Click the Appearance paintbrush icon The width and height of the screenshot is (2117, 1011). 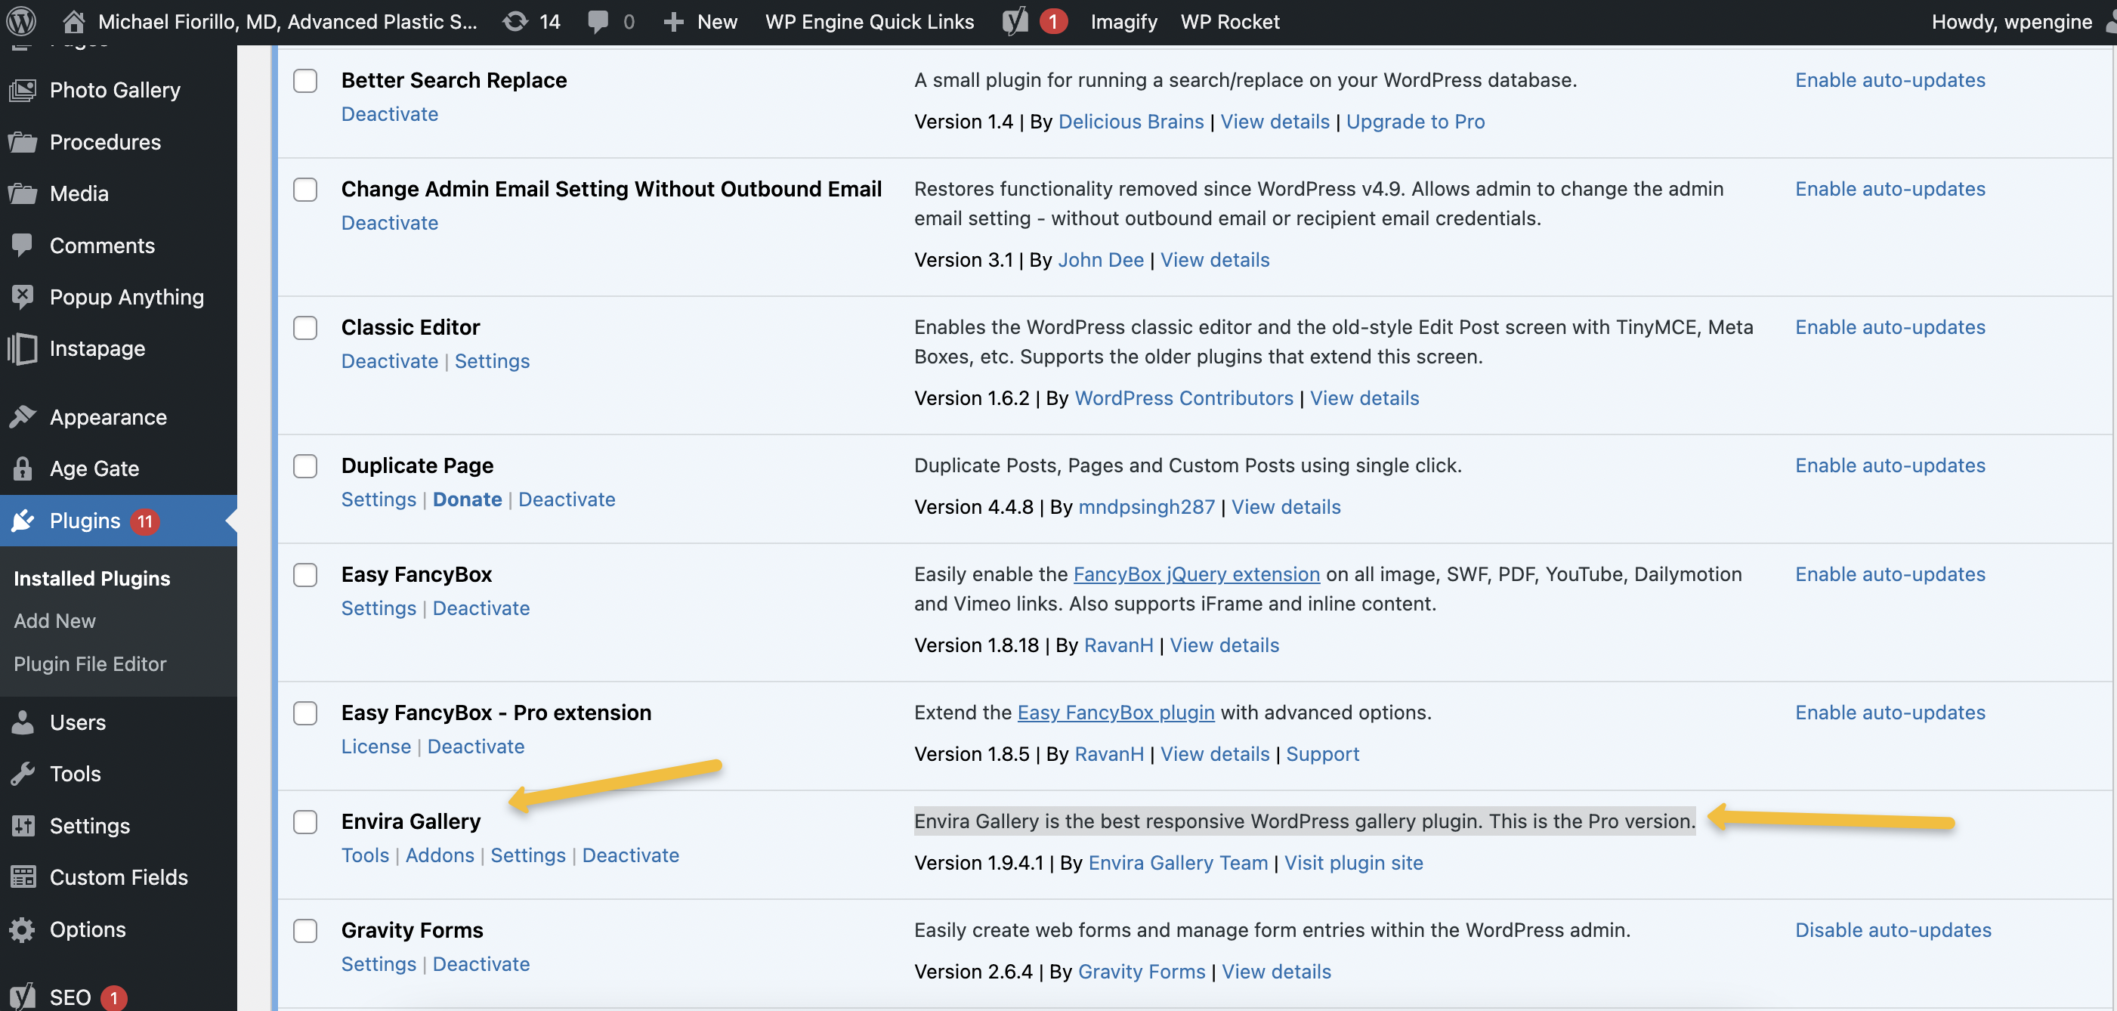pyautogui.click(x=22, y=417)
